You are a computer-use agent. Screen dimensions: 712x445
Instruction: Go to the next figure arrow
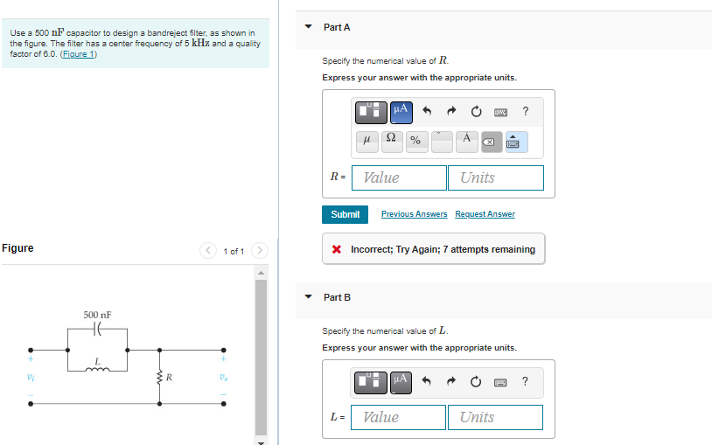click(x=260, y=250)
